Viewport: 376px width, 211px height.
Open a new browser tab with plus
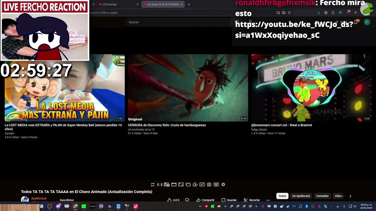tap(189, 4)
